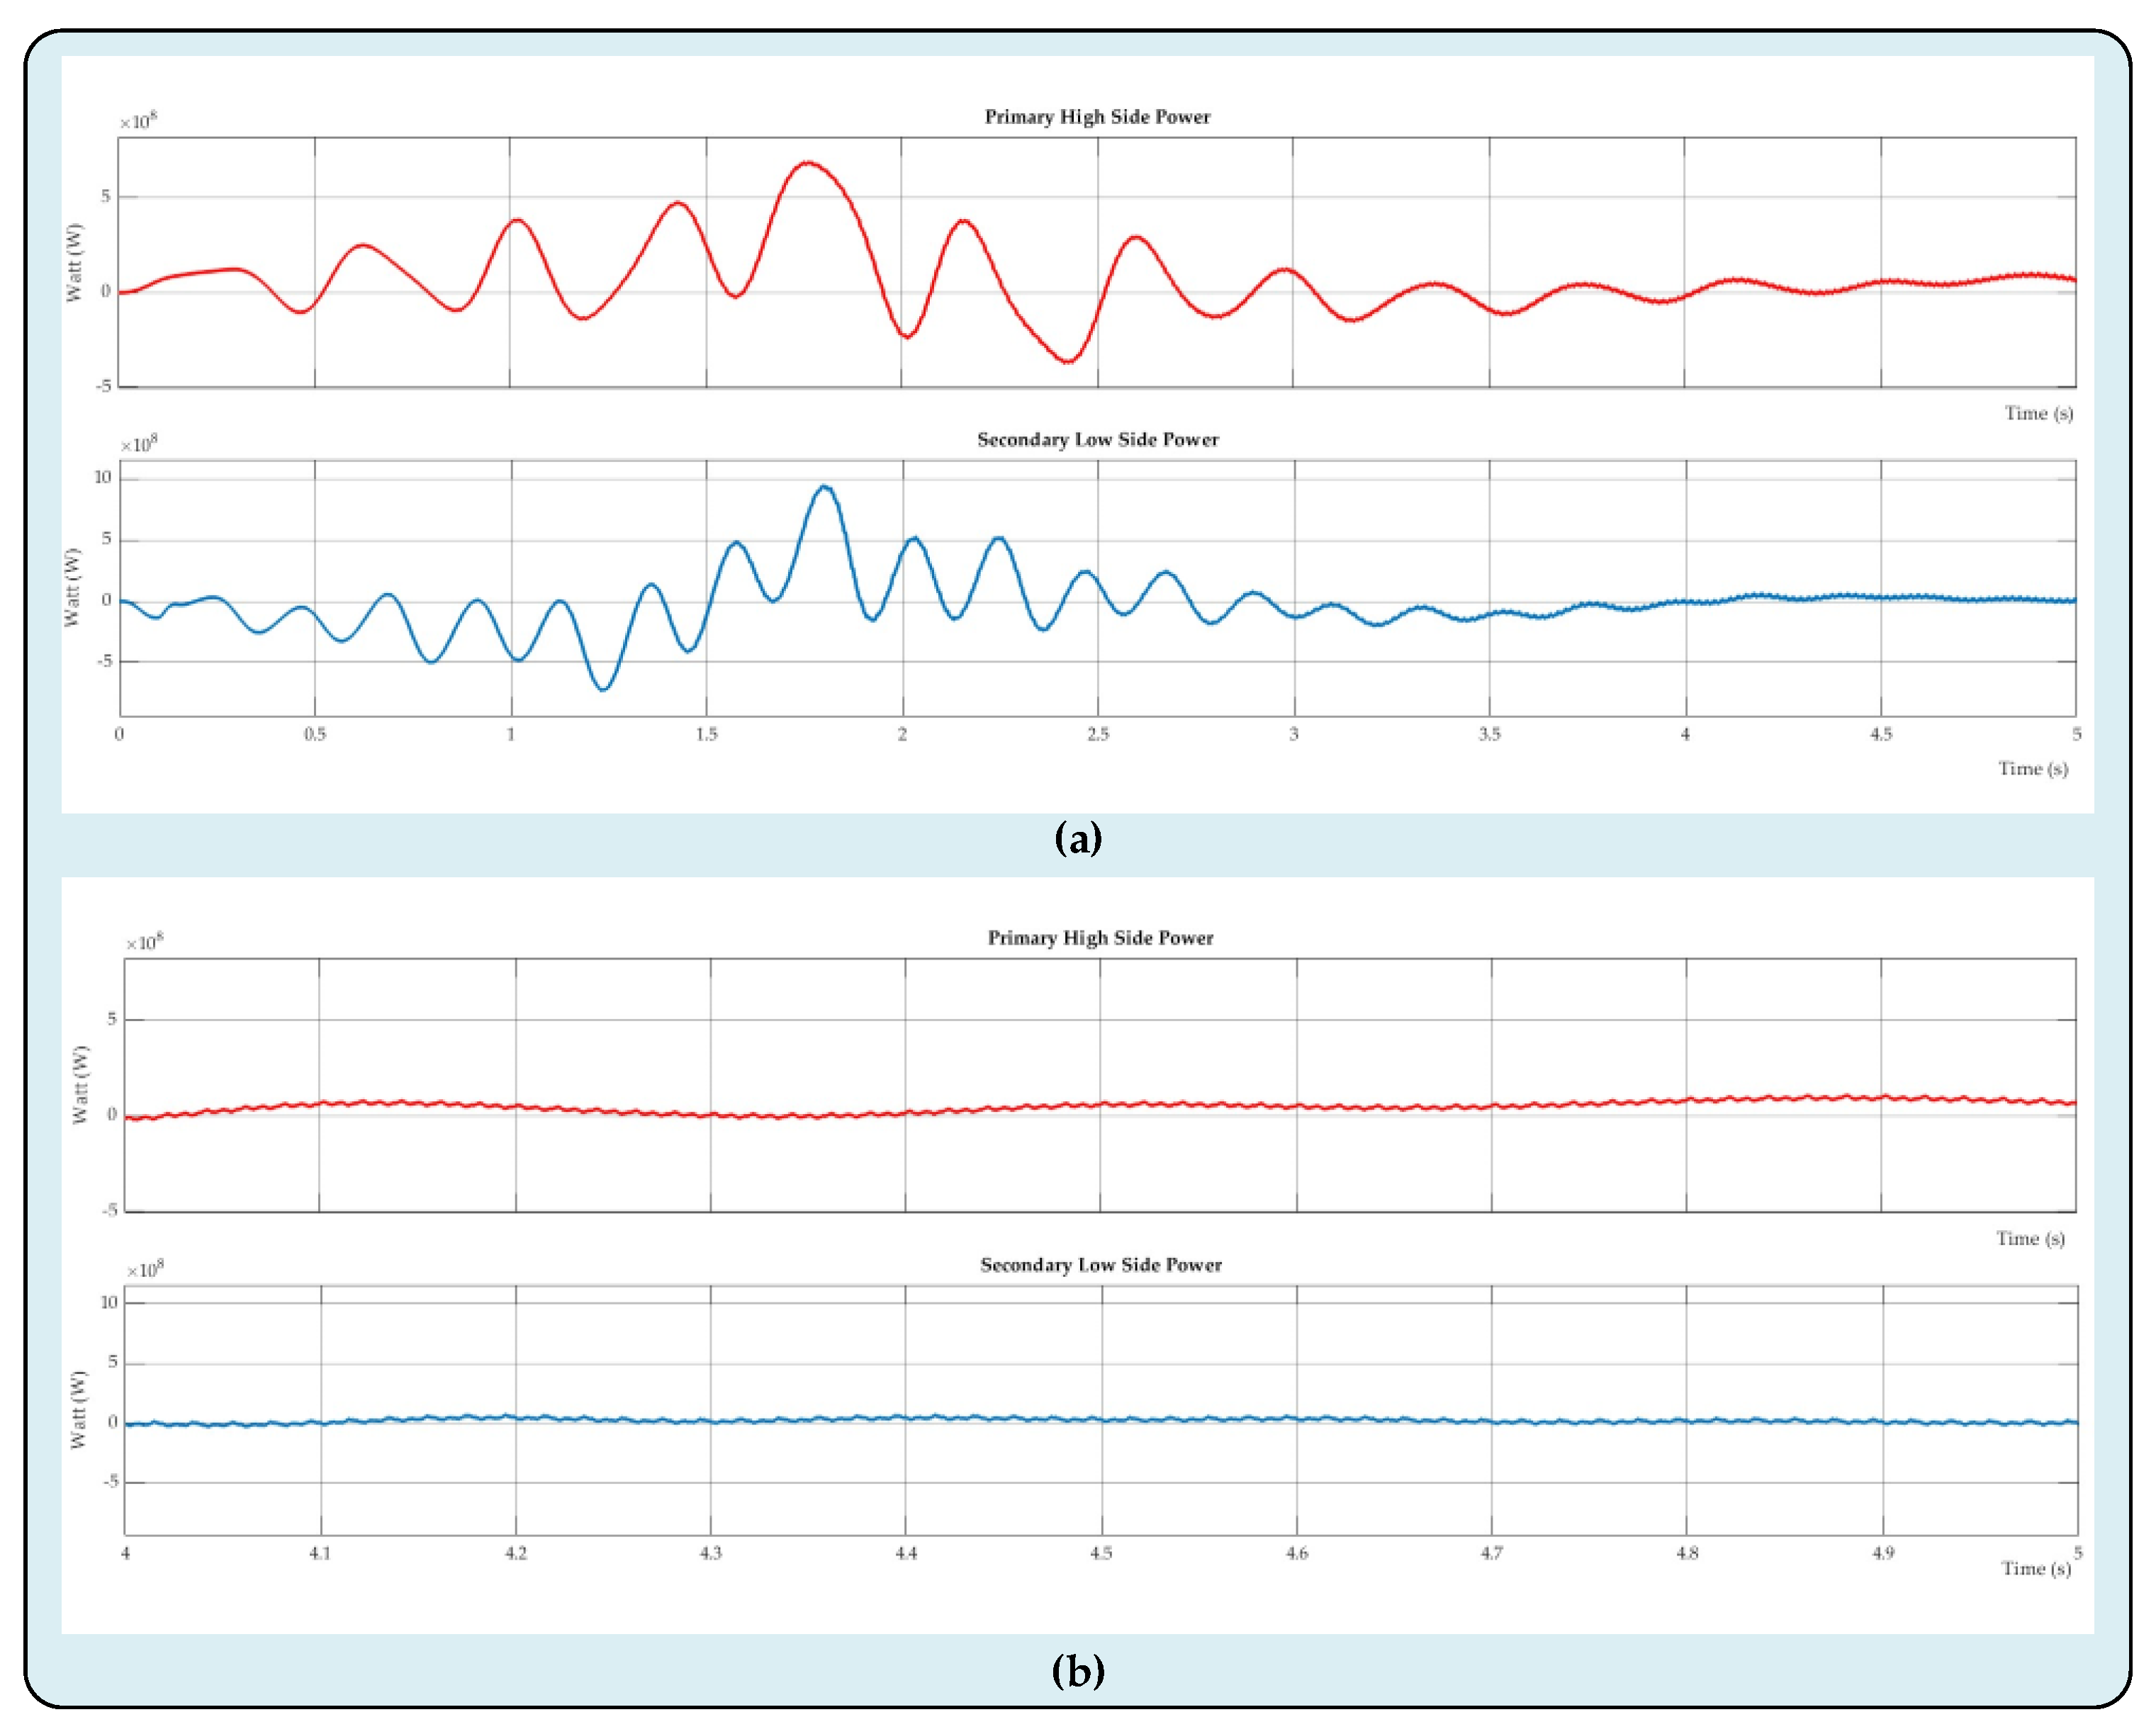The height and width of the screenshot is (1734, 2156).
Task: Click the highest red curve peak in figure (a)
Action: click(807, 162)
